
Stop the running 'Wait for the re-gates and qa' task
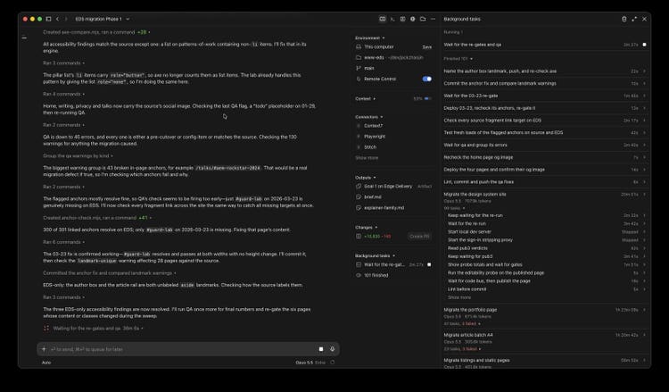(x=644, y=45)
